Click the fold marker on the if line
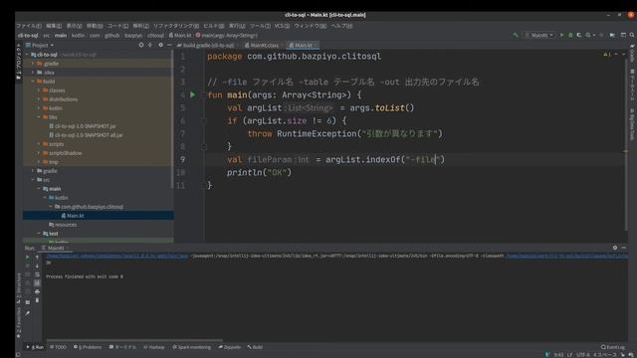 [x=204, y=120]
